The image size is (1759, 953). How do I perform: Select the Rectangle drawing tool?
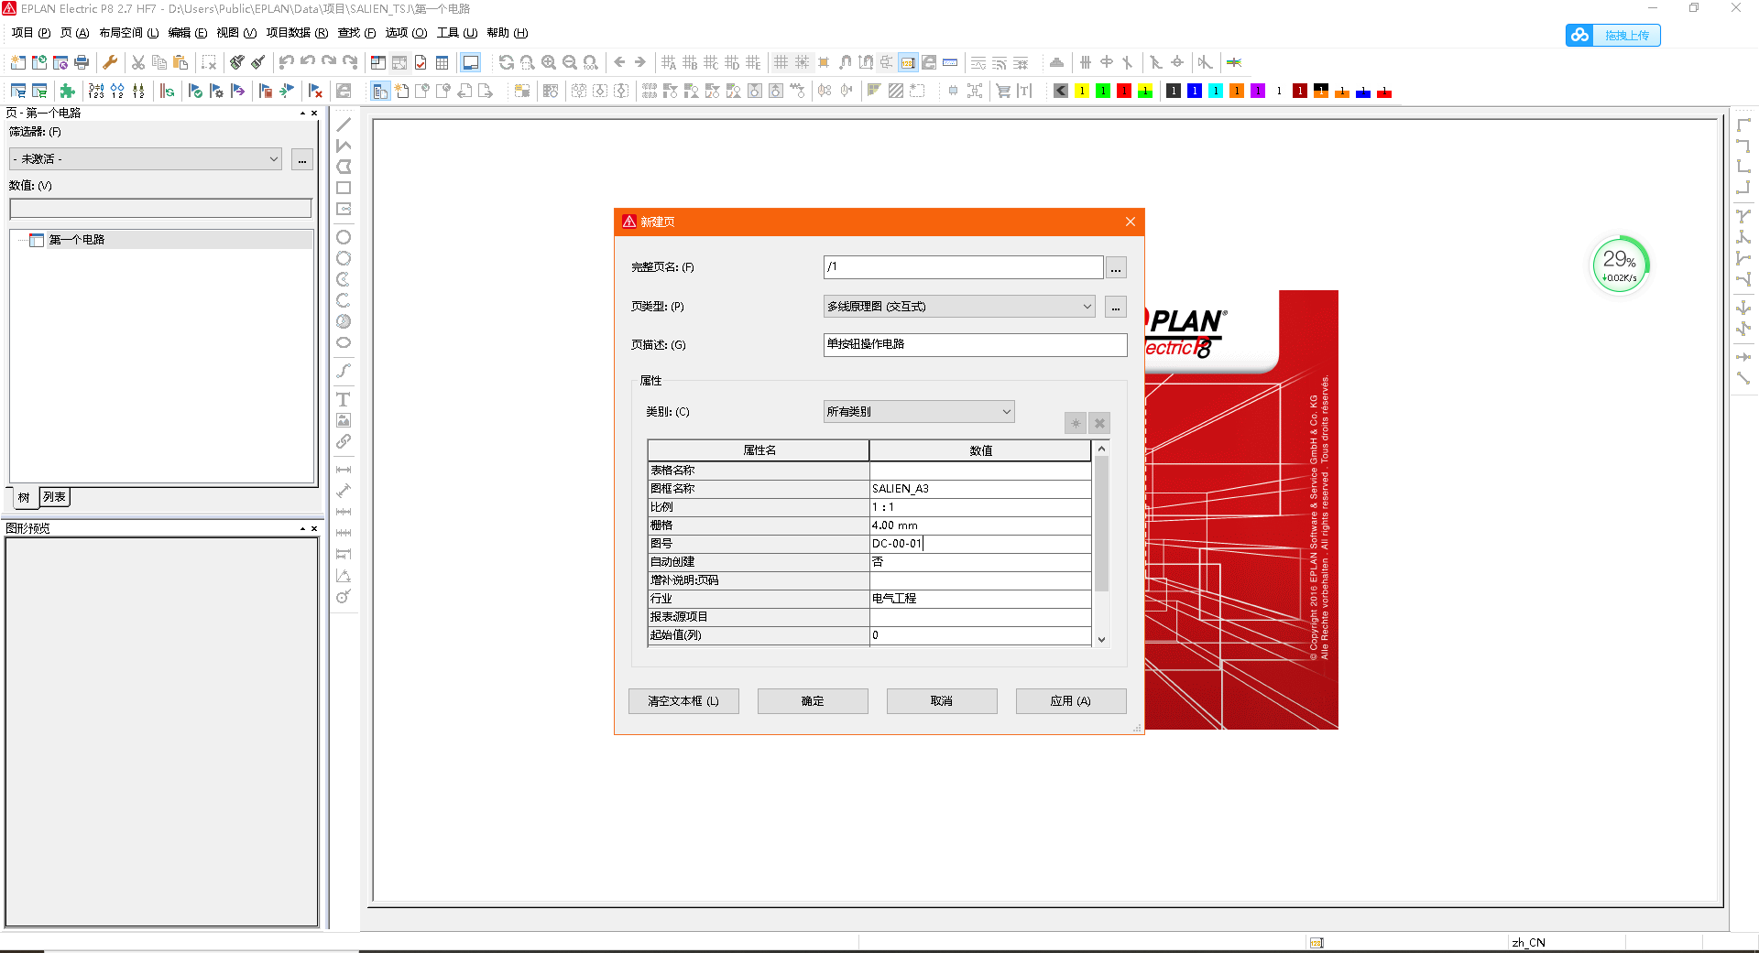(344, 188)
